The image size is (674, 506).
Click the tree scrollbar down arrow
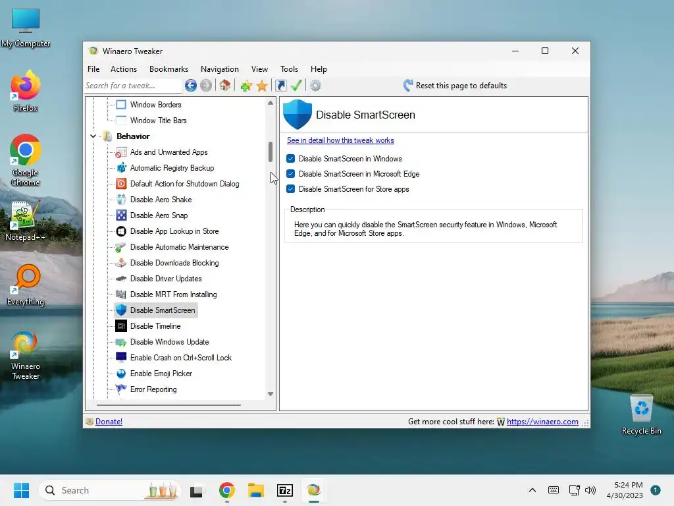271,394
